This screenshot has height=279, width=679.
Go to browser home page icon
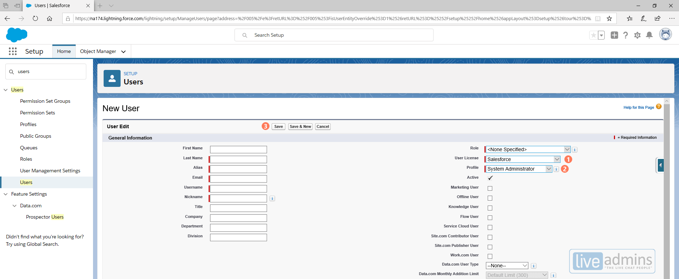(50, 18)
